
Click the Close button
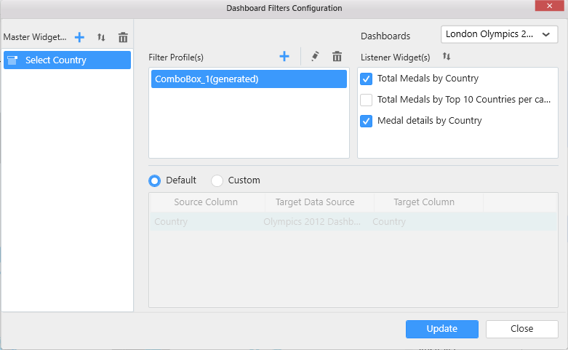(x=521, y=329)
